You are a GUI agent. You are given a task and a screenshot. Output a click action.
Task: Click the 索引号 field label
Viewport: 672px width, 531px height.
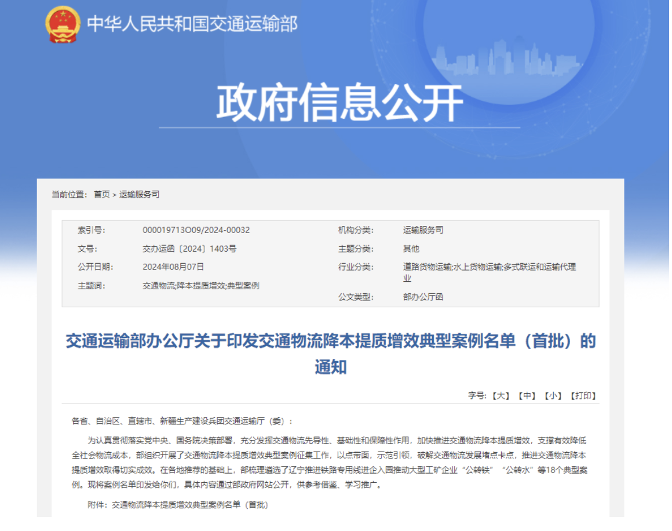(92, 230)
